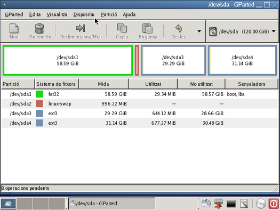Click the black terminal icon in taskbar

coord(231,204)
